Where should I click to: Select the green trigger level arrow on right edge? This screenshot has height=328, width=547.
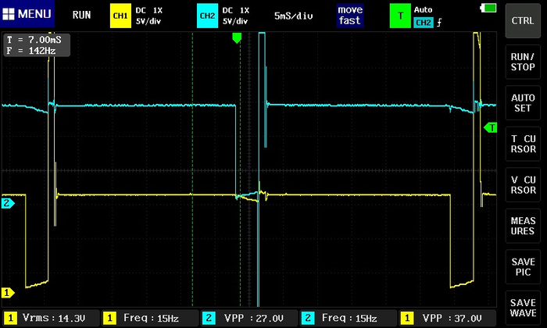tap(492, 127)
